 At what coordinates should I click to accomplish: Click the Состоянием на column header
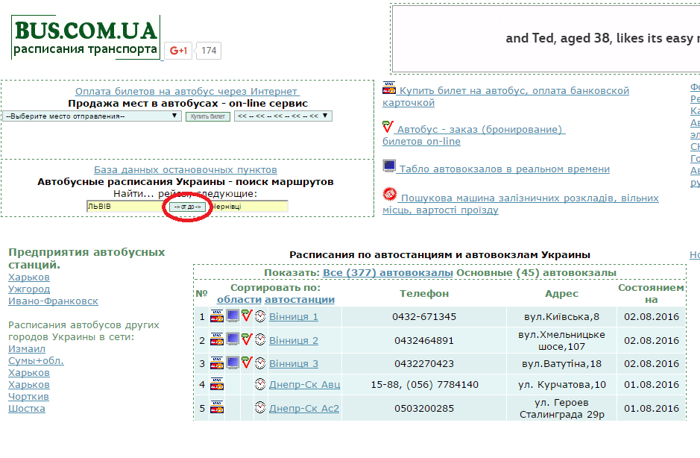click(652, 294)
